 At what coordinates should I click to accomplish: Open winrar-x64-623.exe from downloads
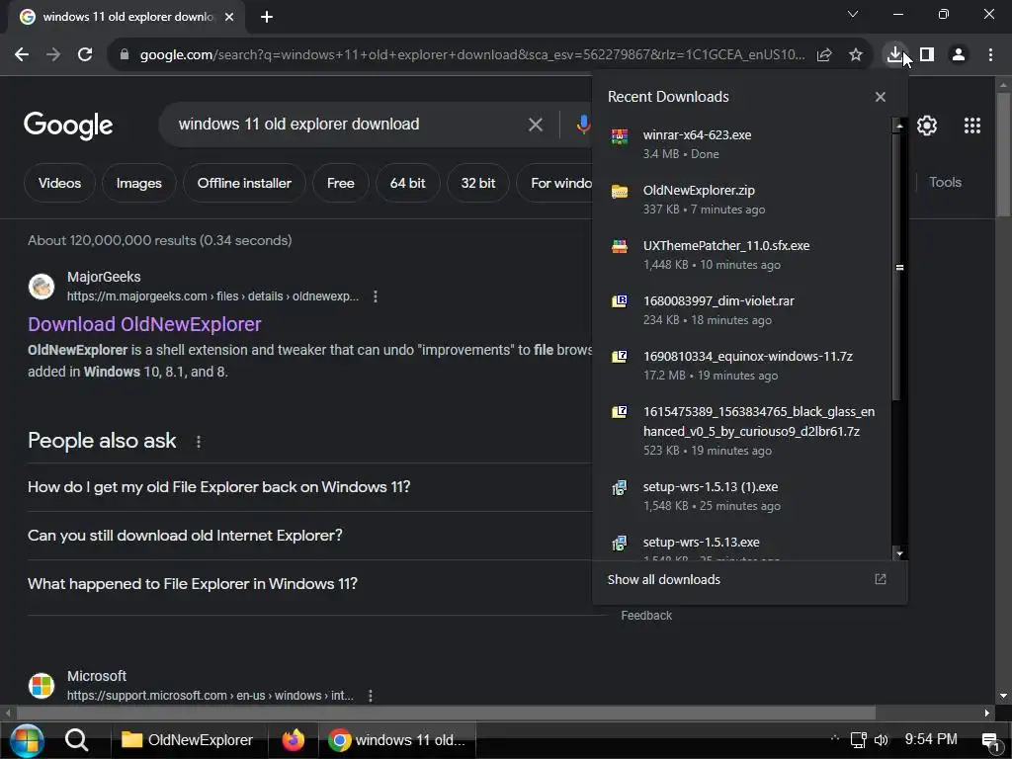tap(742, 144)
